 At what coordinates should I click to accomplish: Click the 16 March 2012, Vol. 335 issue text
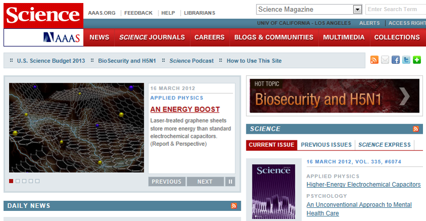click(354, 162)
